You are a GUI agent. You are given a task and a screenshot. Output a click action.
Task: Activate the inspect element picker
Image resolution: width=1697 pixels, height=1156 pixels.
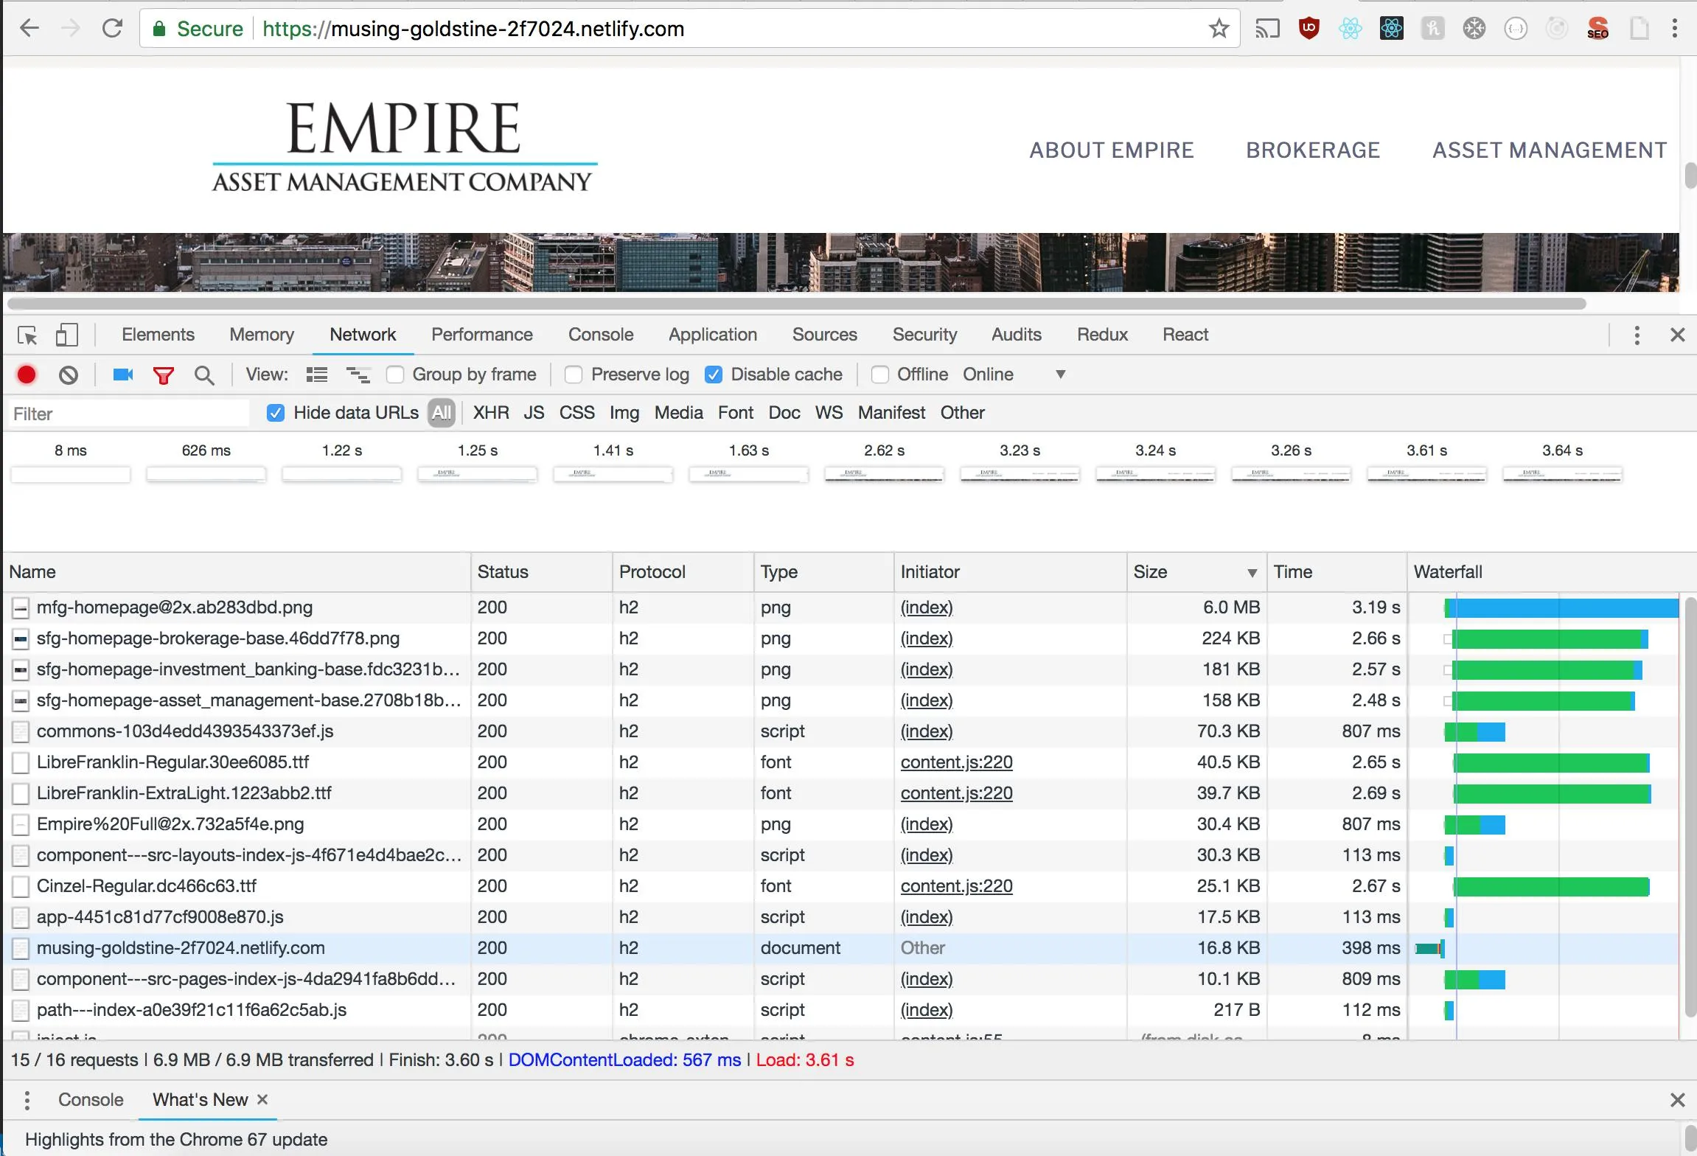click(27, 335)
